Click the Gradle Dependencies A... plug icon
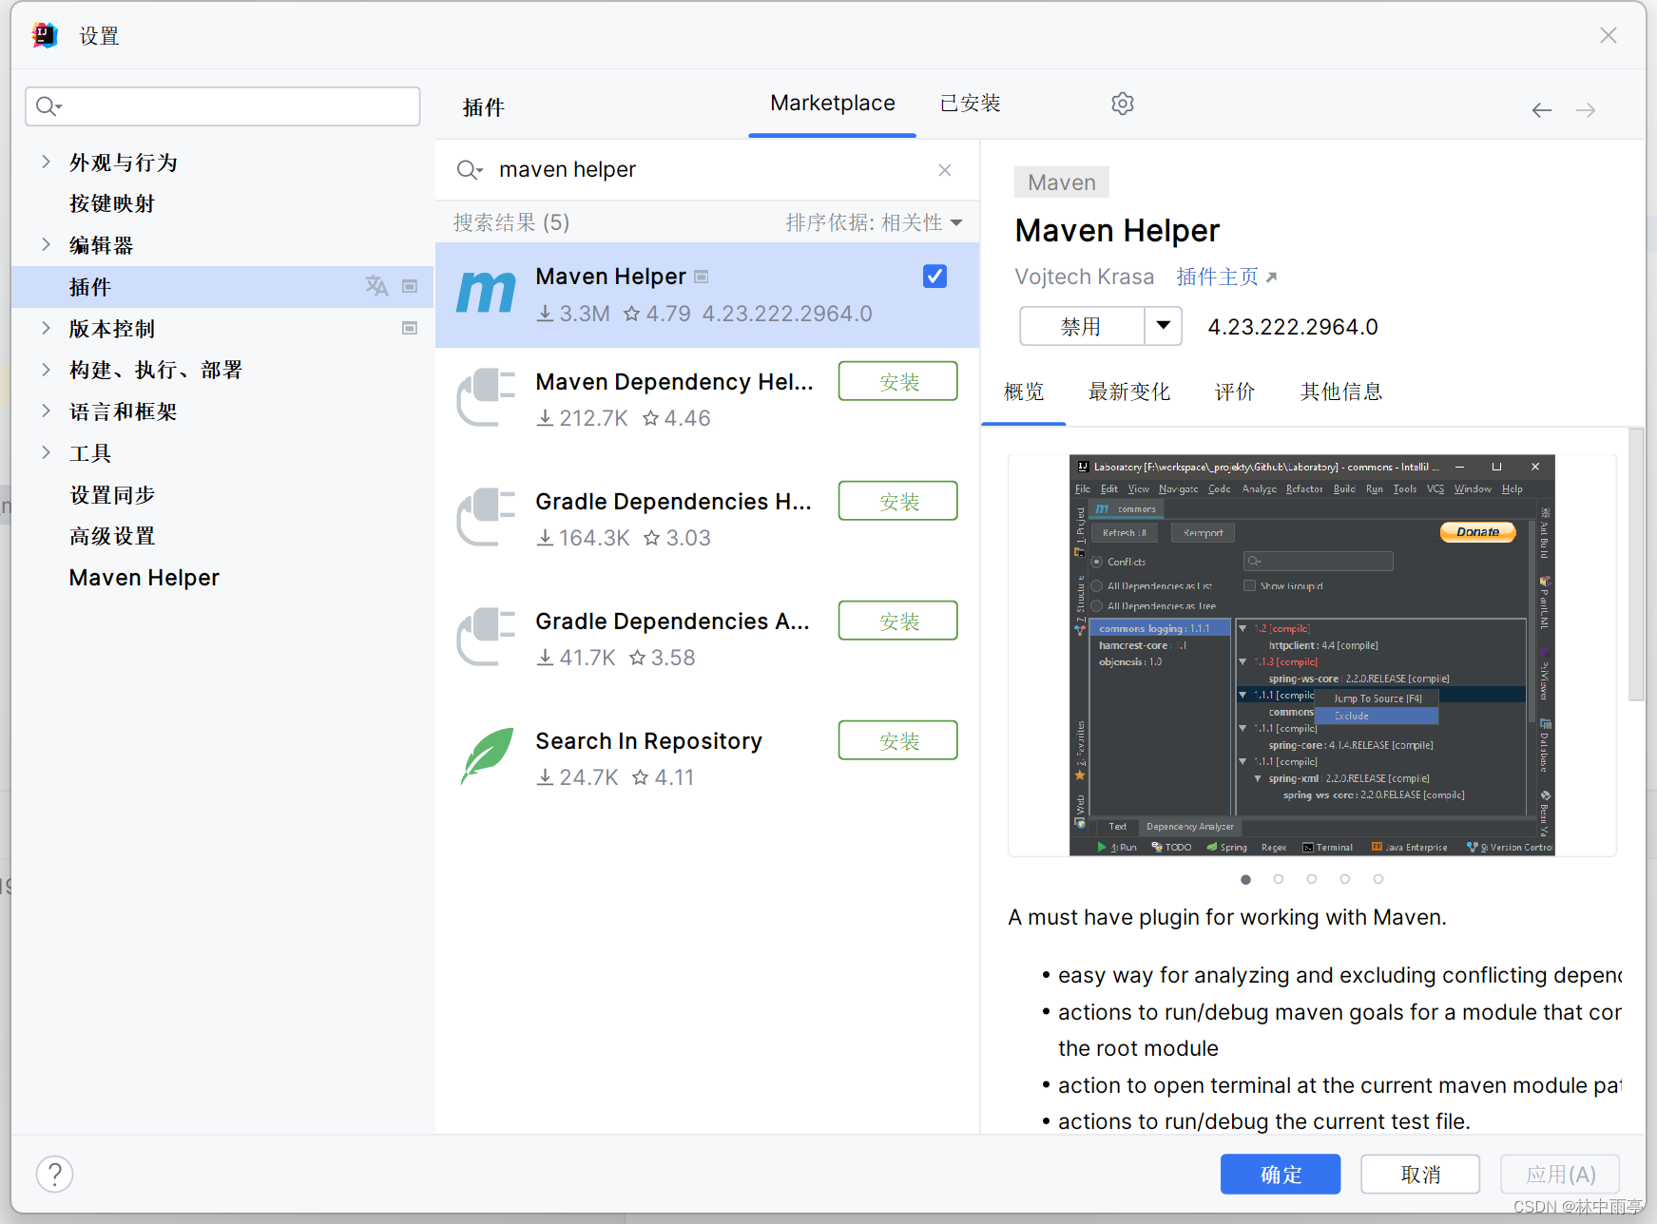The image size is (1657, 1224). (x=486, y=637)
